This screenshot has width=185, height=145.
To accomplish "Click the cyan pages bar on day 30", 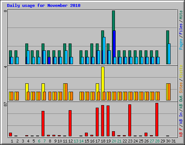I will coord(169,54).
